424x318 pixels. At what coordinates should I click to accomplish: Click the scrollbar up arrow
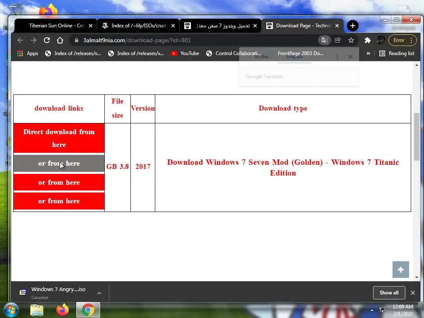(417, 65)
